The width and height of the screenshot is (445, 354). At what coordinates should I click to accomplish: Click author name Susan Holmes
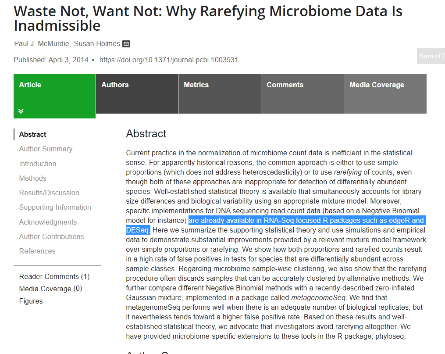[97, 43]
